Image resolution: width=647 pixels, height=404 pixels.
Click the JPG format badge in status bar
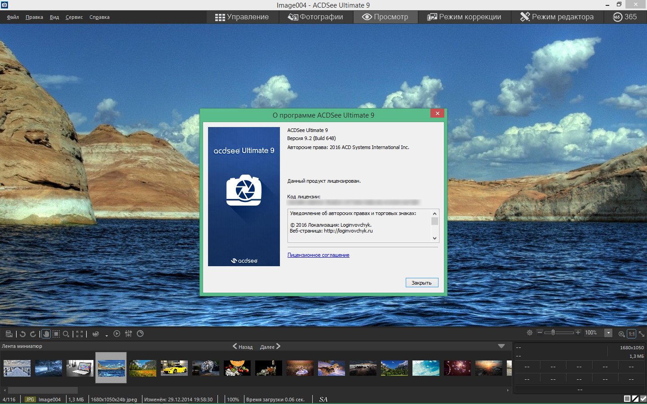pyautogui.click(x=30, y=399)
